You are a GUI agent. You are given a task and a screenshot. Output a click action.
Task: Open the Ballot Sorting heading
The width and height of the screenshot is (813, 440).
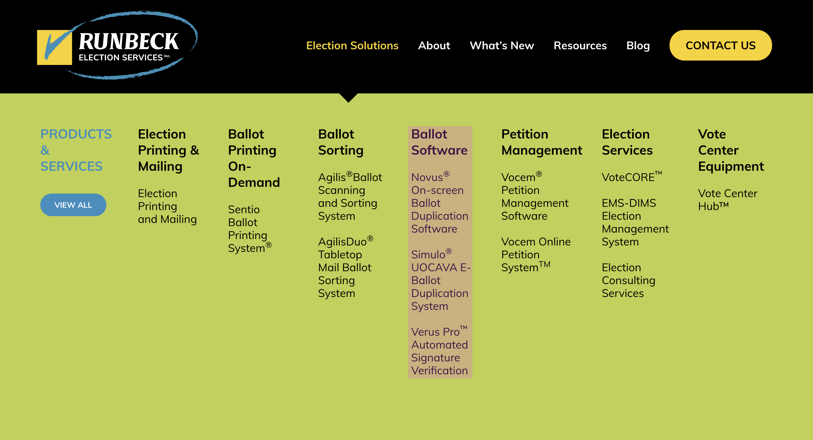(341, 142)
